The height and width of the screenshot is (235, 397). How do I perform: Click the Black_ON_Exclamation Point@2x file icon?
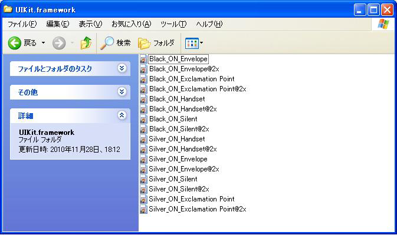143,89
